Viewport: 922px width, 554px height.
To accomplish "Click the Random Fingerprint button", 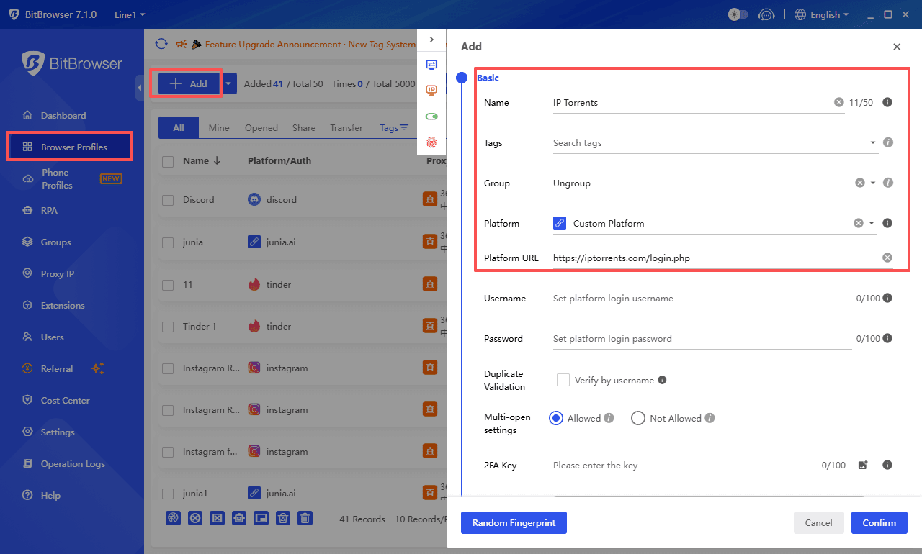I will click(514, 522).
